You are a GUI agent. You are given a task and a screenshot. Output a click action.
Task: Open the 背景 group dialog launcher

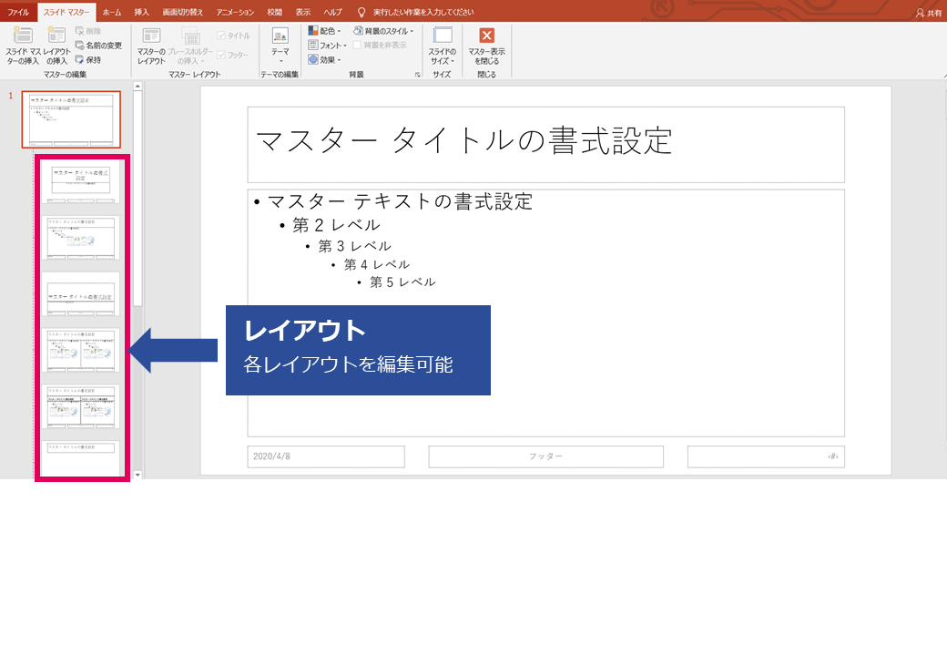(x=417, y=75)
